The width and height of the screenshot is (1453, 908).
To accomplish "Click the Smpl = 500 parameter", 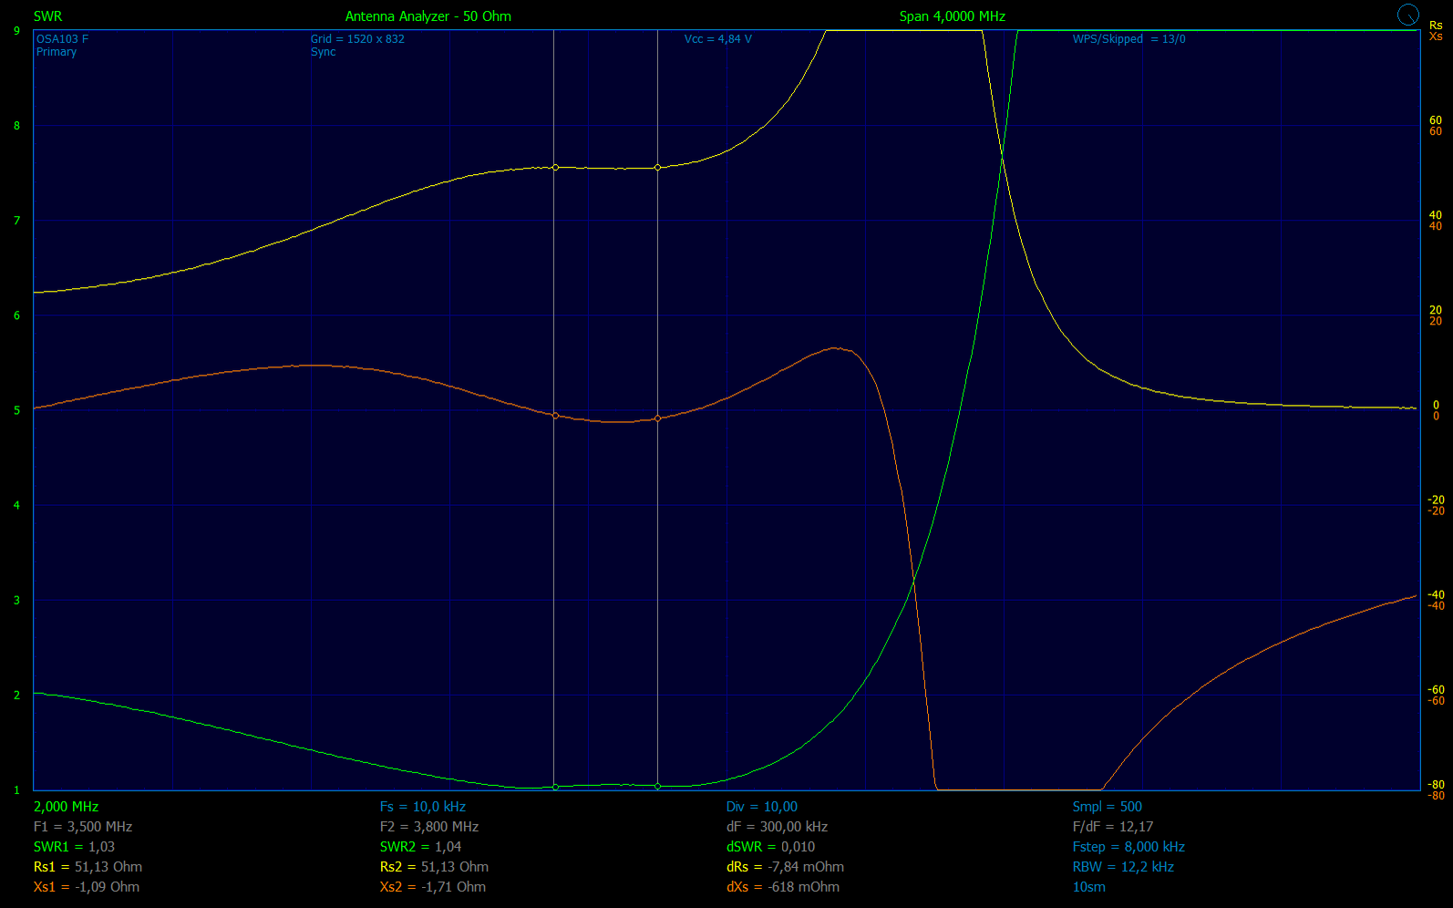I will tap(1107, 807).
